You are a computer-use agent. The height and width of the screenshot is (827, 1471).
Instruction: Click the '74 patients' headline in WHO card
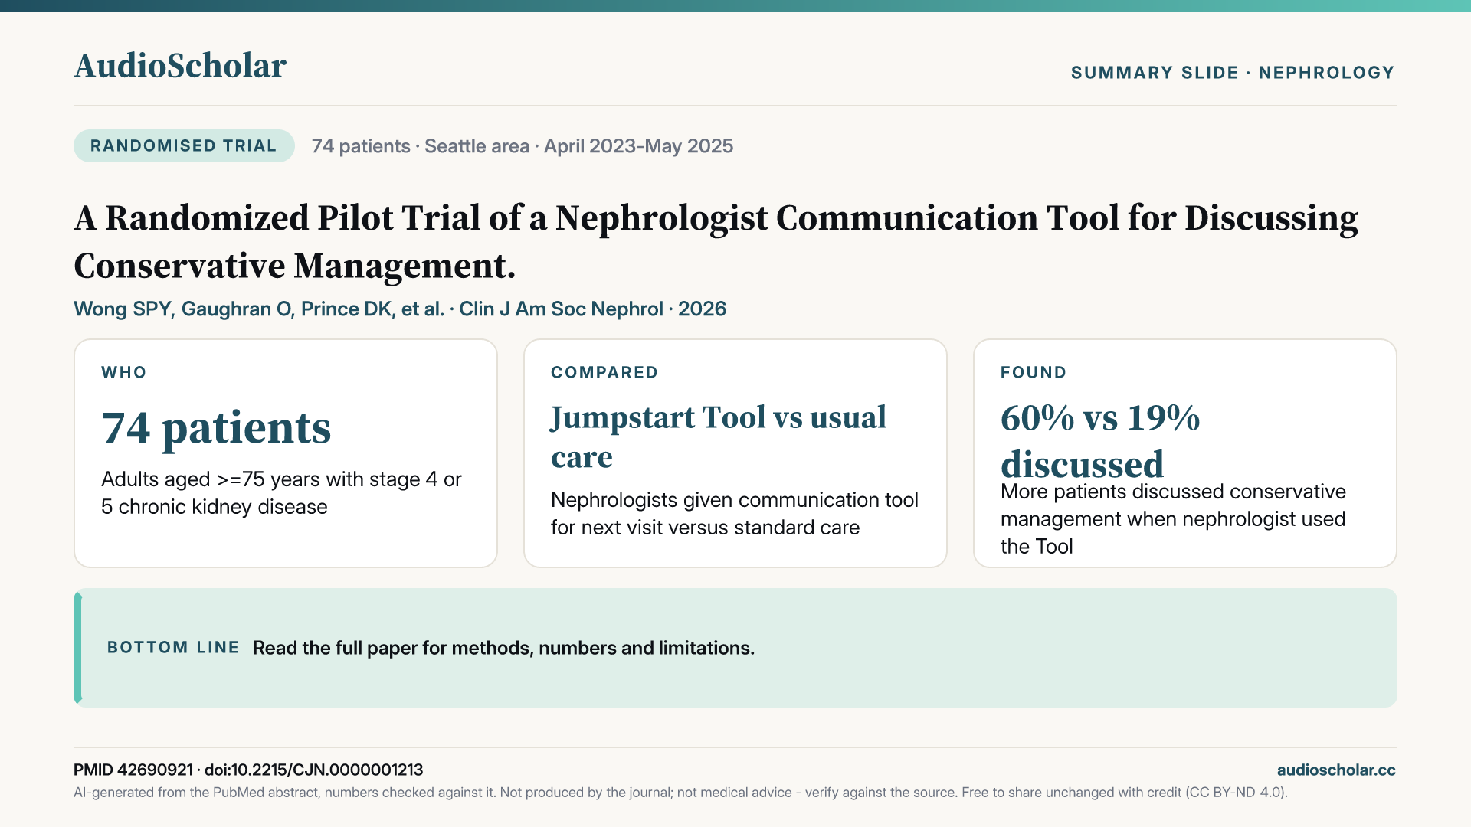pyautogui.click(x=216, y=427)
